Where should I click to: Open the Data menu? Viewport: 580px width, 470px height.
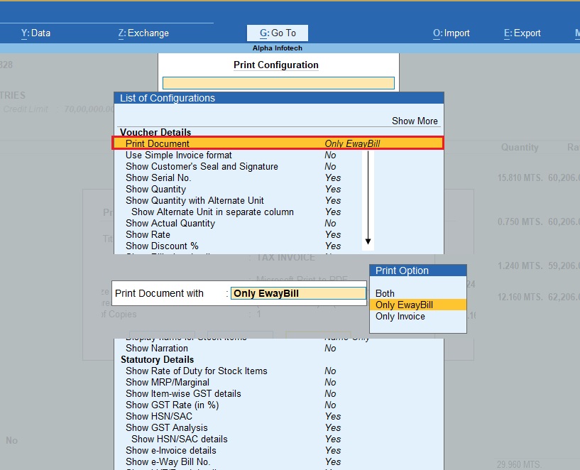click(x=34, y=33)
